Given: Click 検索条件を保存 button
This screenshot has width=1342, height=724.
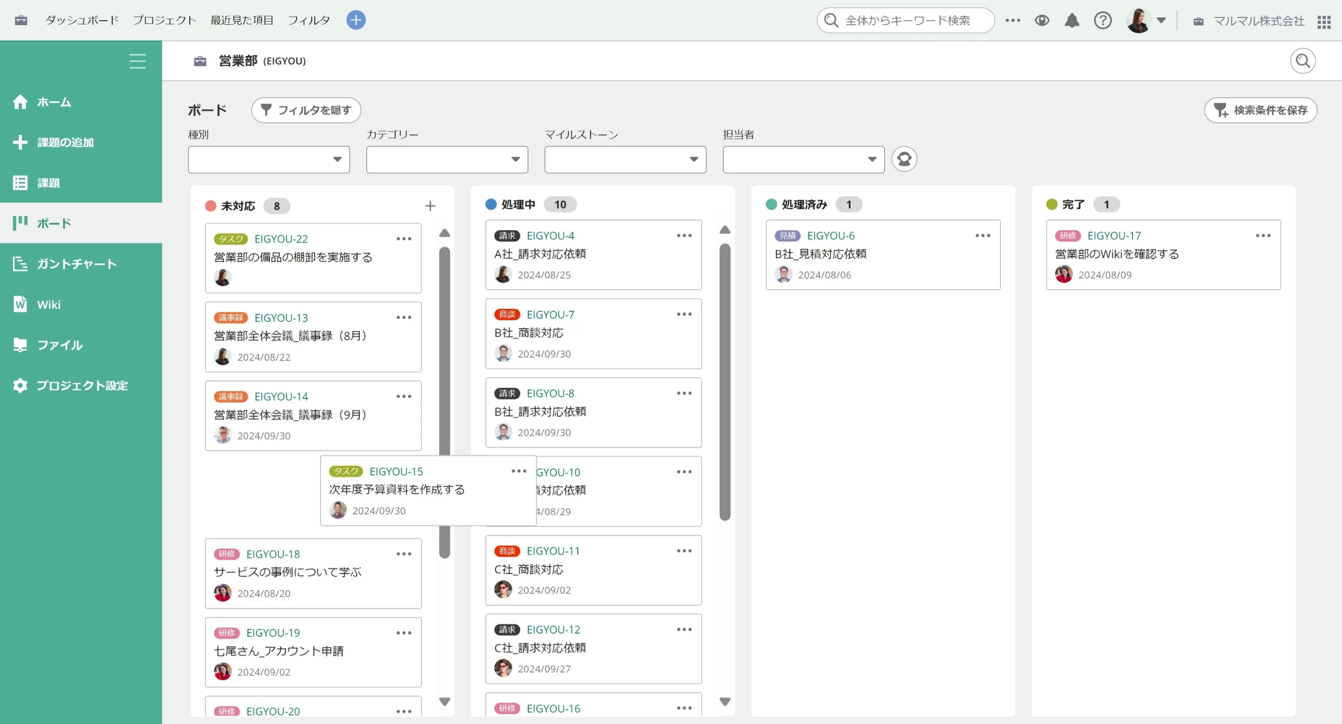Looking at the screenshot, I should coord(1260,110).
